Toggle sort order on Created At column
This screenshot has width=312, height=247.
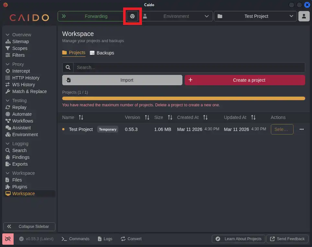(205, 117)
